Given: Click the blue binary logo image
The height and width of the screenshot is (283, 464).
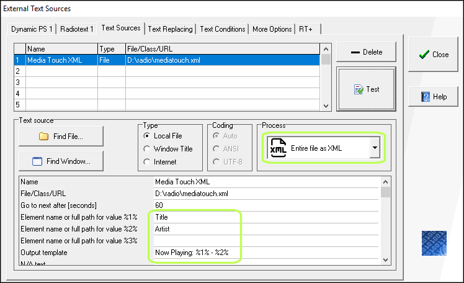Looking at the screenshot, I should tap(434, 243).
